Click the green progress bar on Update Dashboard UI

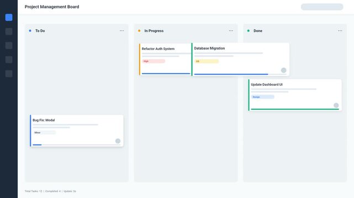[x=295, y=109]
